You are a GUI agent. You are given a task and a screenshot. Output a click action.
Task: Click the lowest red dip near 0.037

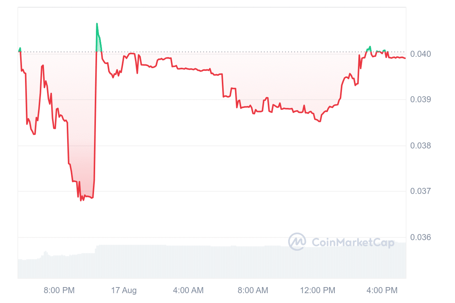click(x=81, y=200)
